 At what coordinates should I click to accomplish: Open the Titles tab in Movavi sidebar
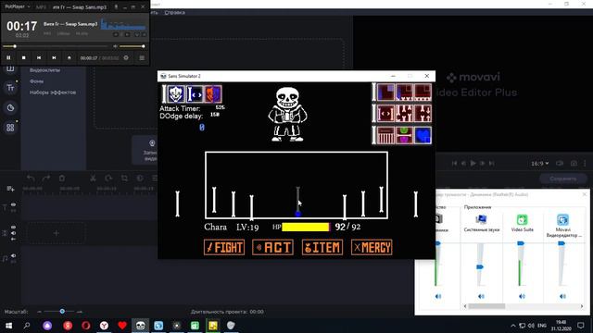(x=10, y=88)
